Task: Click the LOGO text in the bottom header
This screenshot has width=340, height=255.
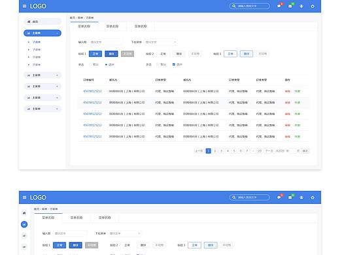Action: pyautogui.click(x=38, y=197)
